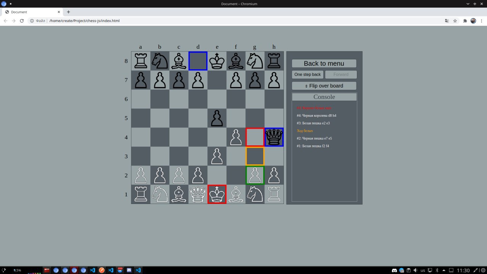This screenshot has height=274, width=487.
Task: Expand hidden system tray icons arrow
Action: pos(444,270)
